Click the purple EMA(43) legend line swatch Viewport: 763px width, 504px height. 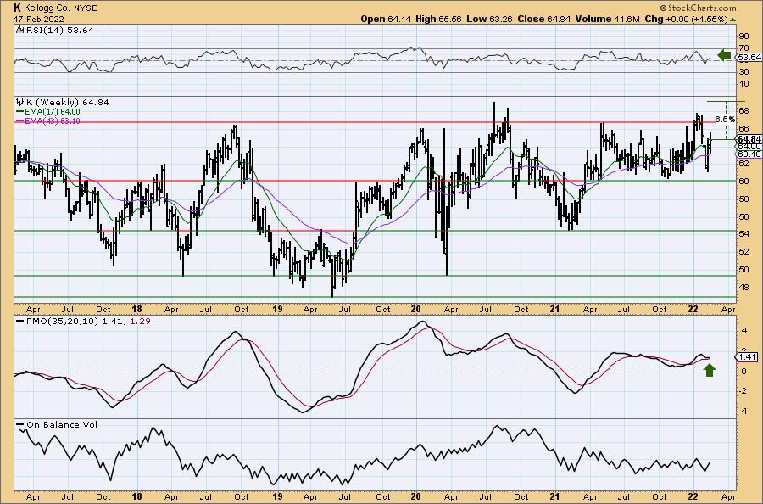coord(20,120)
